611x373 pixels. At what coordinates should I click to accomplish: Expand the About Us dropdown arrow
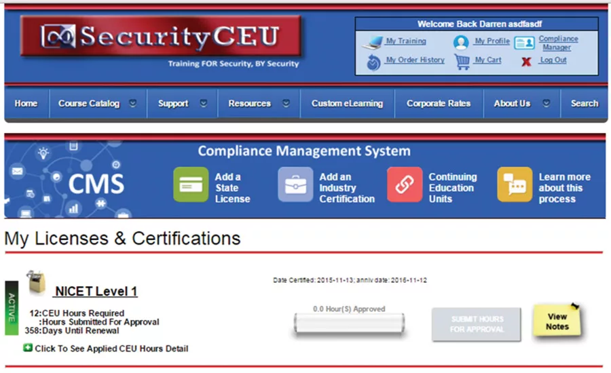coord(547,103)
